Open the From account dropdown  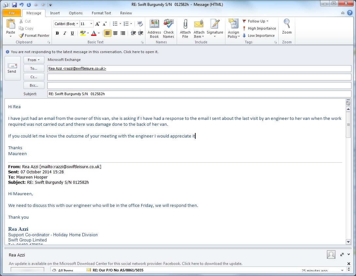point(34,60)
